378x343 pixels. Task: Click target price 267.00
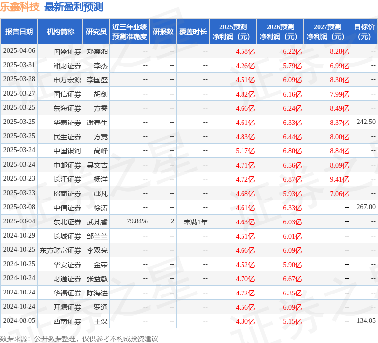click(366, 207)
